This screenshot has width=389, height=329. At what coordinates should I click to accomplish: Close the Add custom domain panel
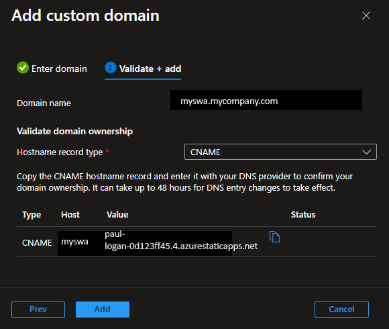click(x=366, y=15)
